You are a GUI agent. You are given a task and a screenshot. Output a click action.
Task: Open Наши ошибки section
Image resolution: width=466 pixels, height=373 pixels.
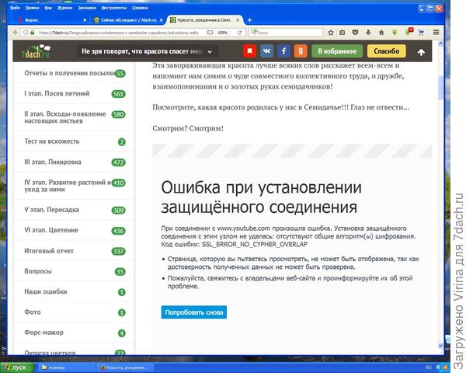click(74, 292)
